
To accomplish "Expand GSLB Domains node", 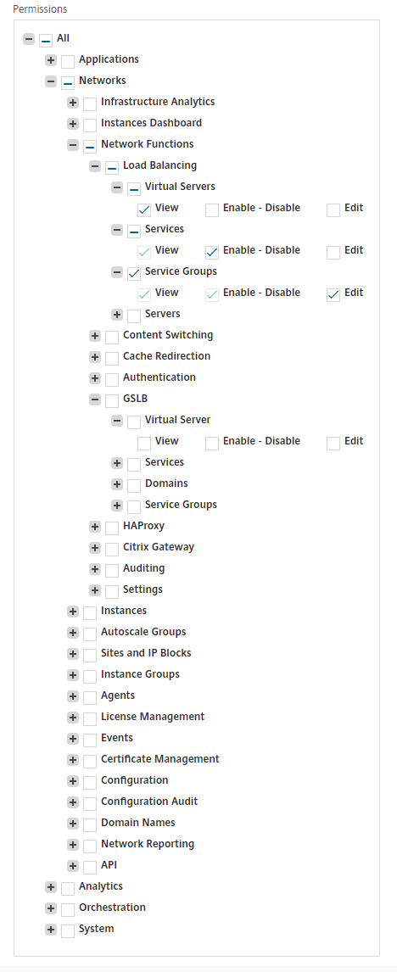I will coord(117,484).
